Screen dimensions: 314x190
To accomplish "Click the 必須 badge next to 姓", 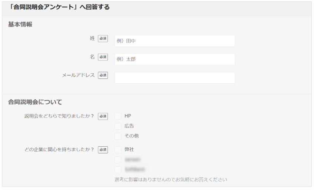I will (103, 39).
